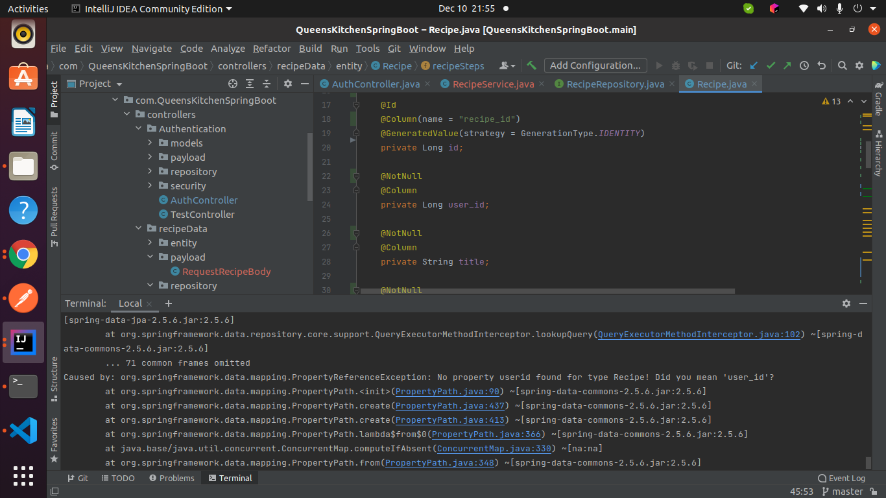Open the Navigate menu
The image size is (886, 498).
click(x=152, y=49)
